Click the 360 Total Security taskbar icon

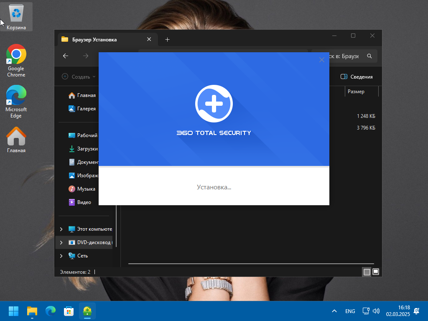point(87,311)
